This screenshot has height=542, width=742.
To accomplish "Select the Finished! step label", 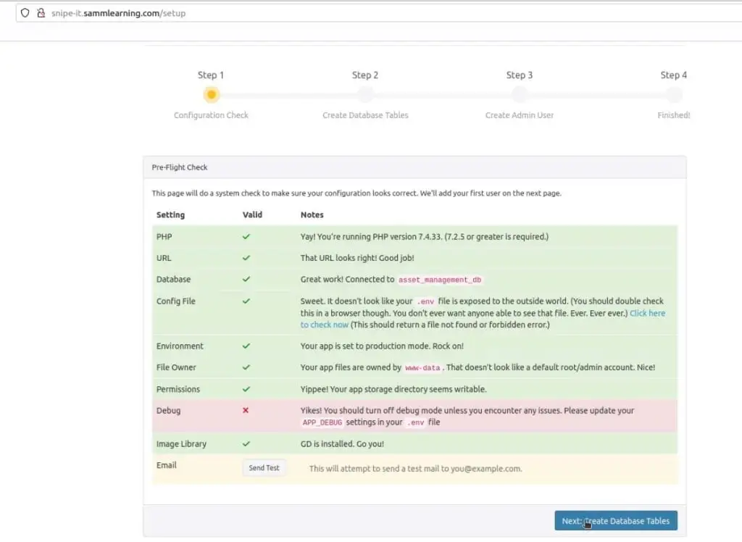I will [x=674, y=115].
